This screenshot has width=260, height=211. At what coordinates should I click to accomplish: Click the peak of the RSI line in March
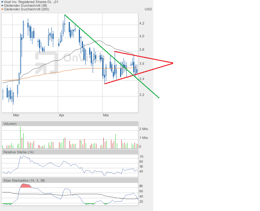point(23,156)
